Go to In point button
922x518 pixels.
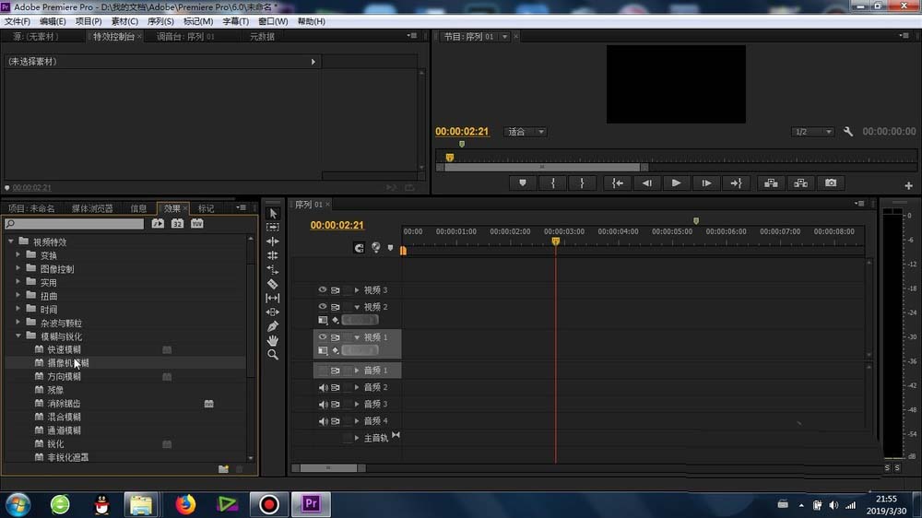pyautogui.click(x=618, y=182)
